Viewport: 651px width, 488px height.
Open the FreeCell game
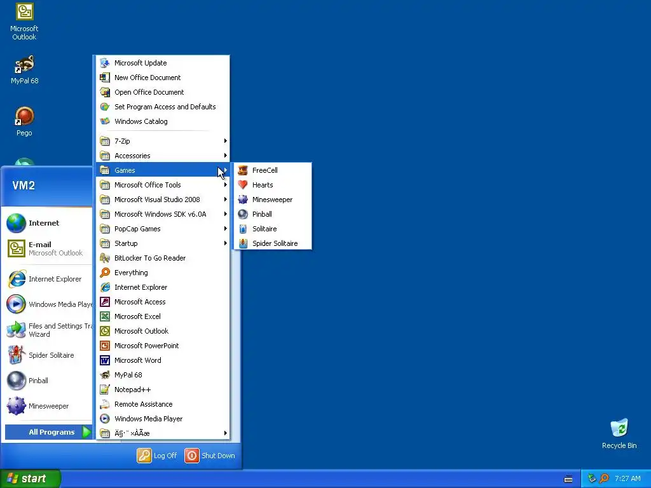tap(272, 170)
